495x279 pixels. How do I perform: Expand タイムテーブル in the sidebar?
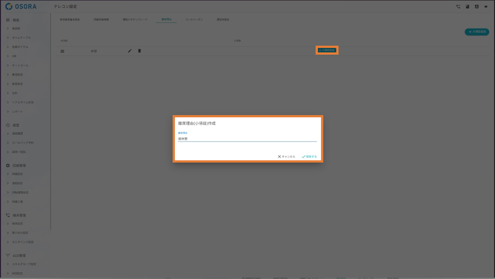click(x=21, y=38)
